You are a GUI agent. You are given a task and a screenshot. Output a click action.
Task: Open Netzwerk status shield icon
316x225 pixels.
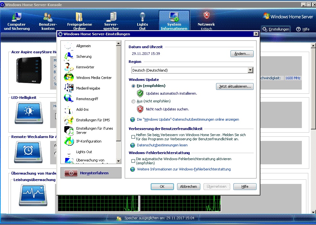click(x=206, y=16)
